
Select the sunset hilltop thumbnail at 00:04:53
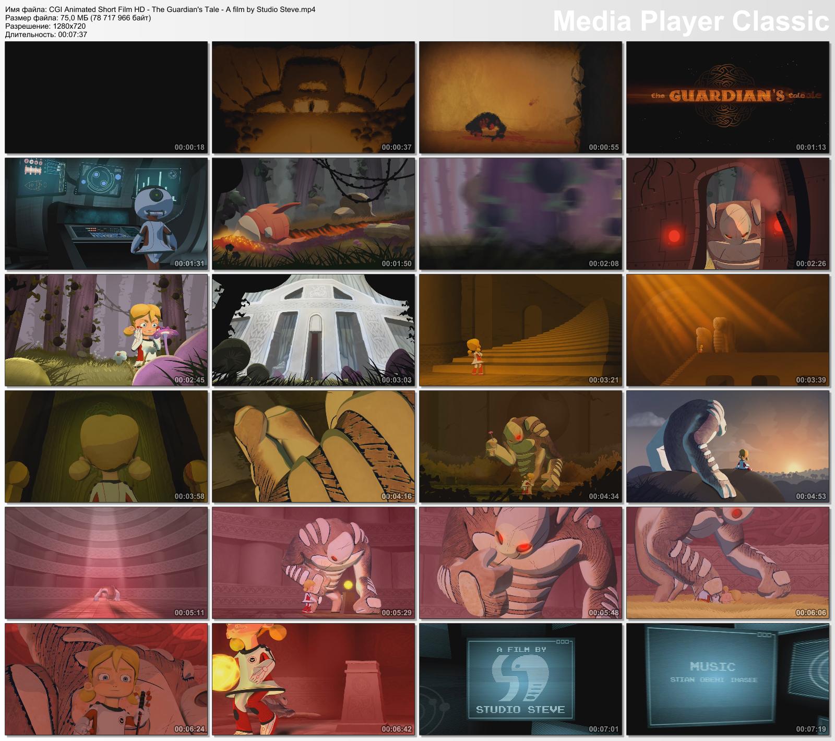(727, 447)
